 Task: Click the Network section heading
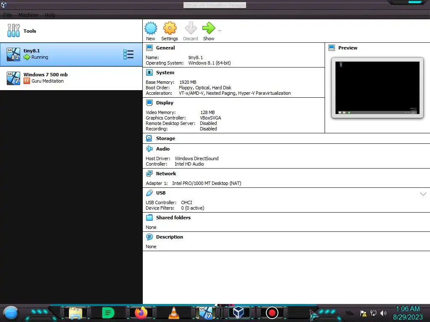point(166,174)
